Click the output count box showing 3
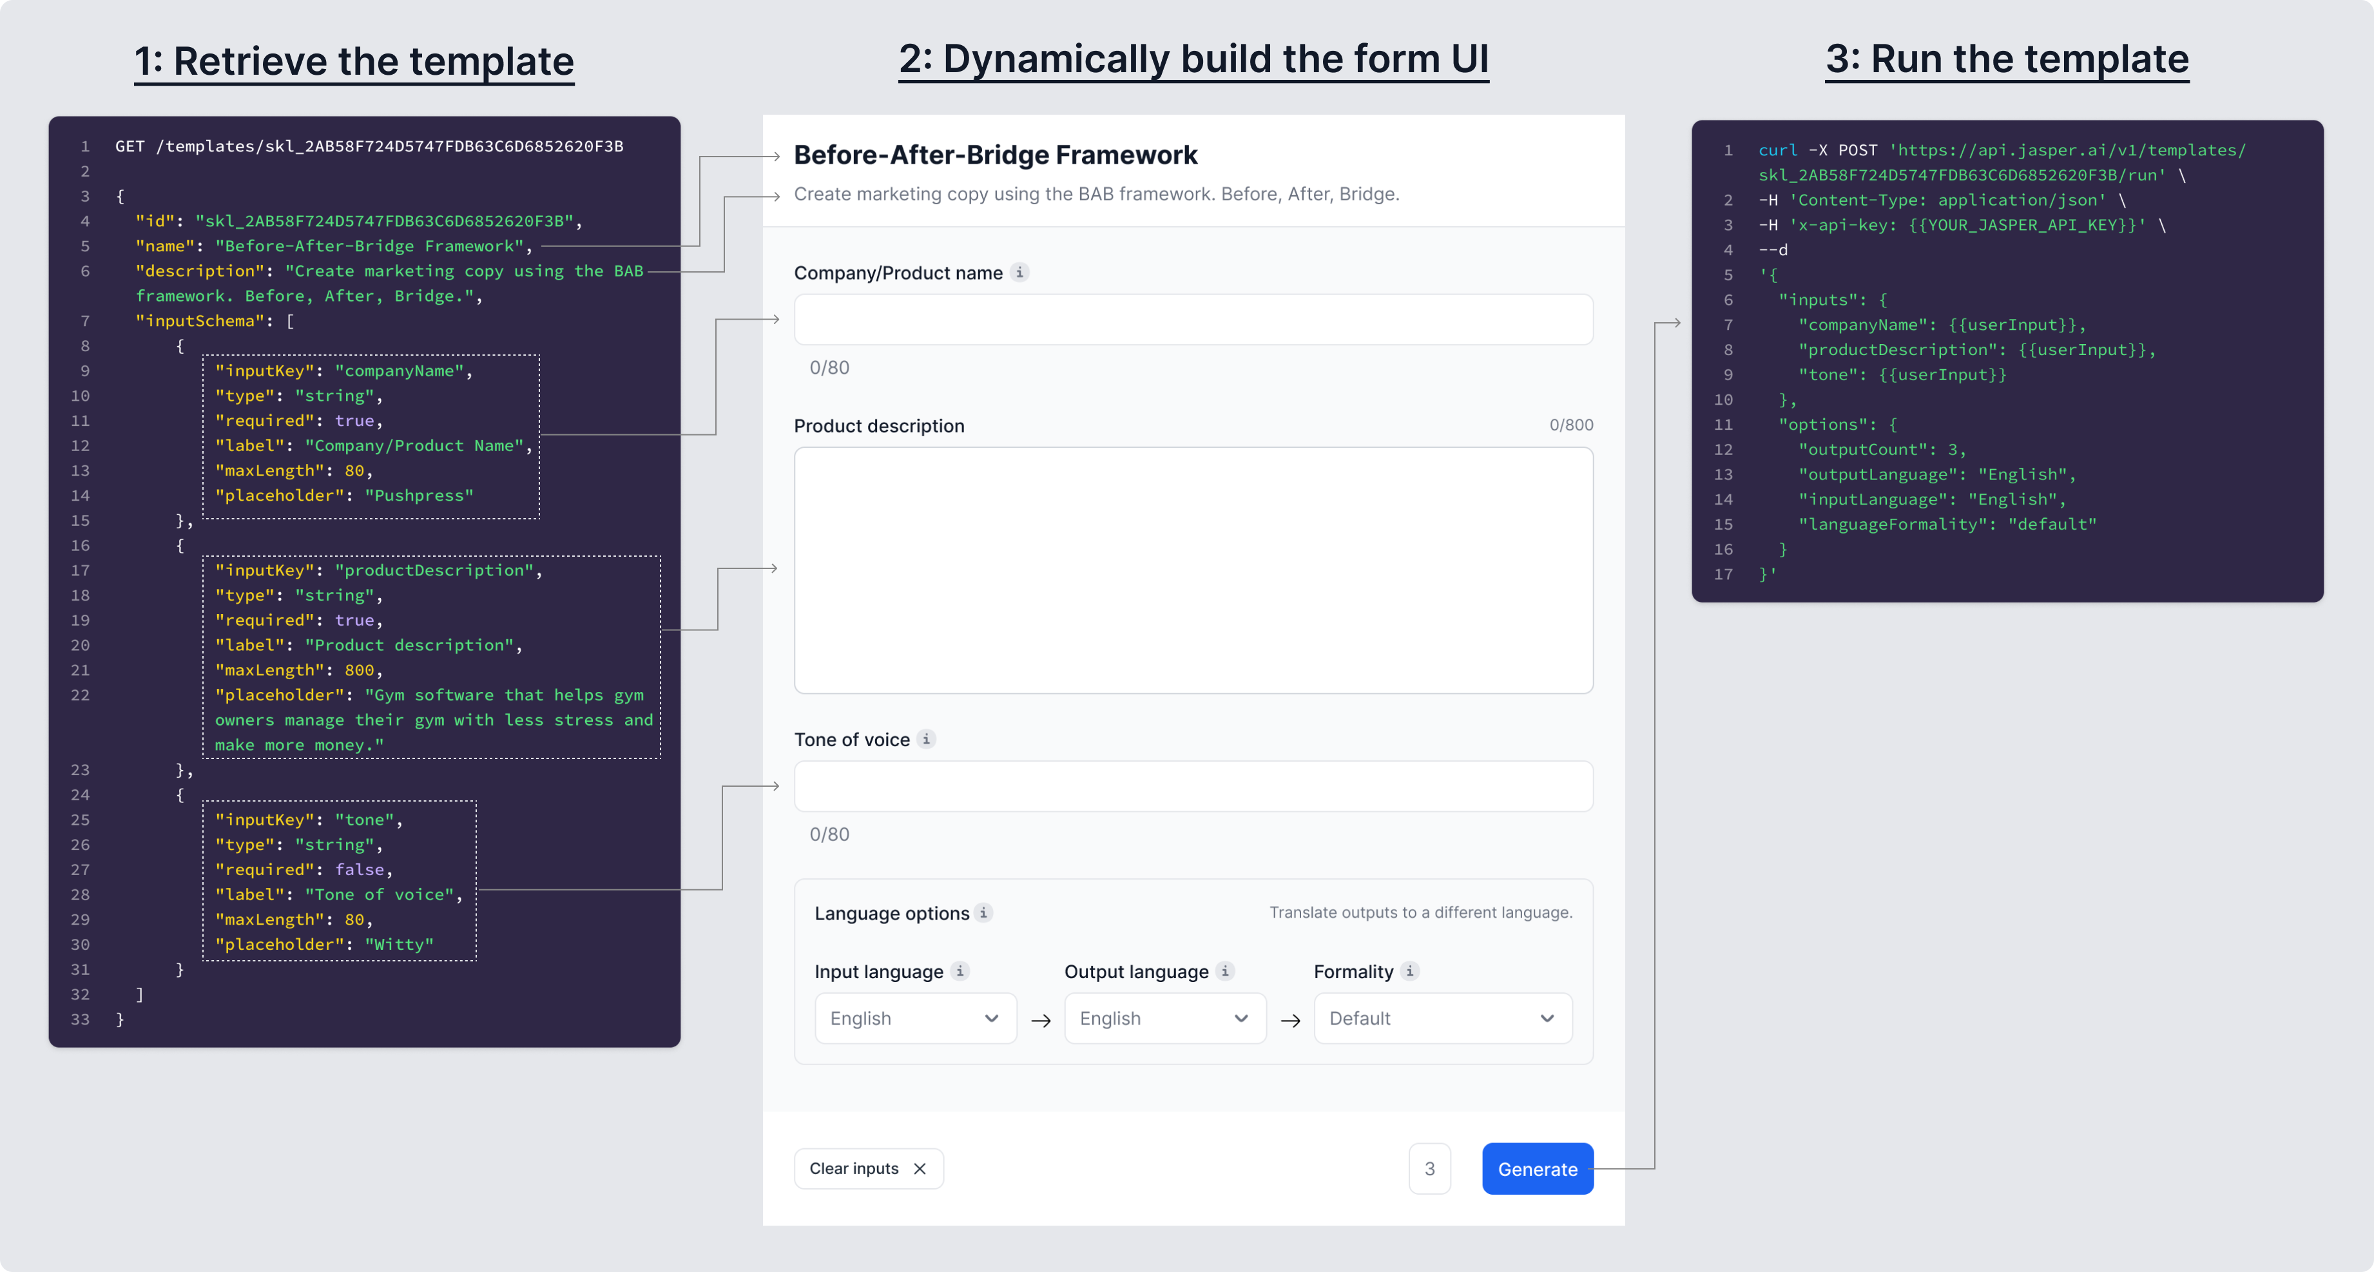 [x=1429, y=1169]
